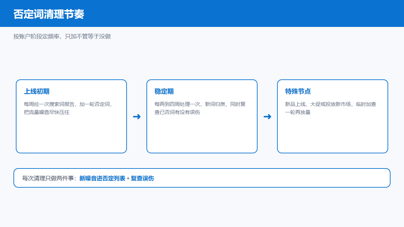Select the 稳定期 card heading

tap(164, 91)
